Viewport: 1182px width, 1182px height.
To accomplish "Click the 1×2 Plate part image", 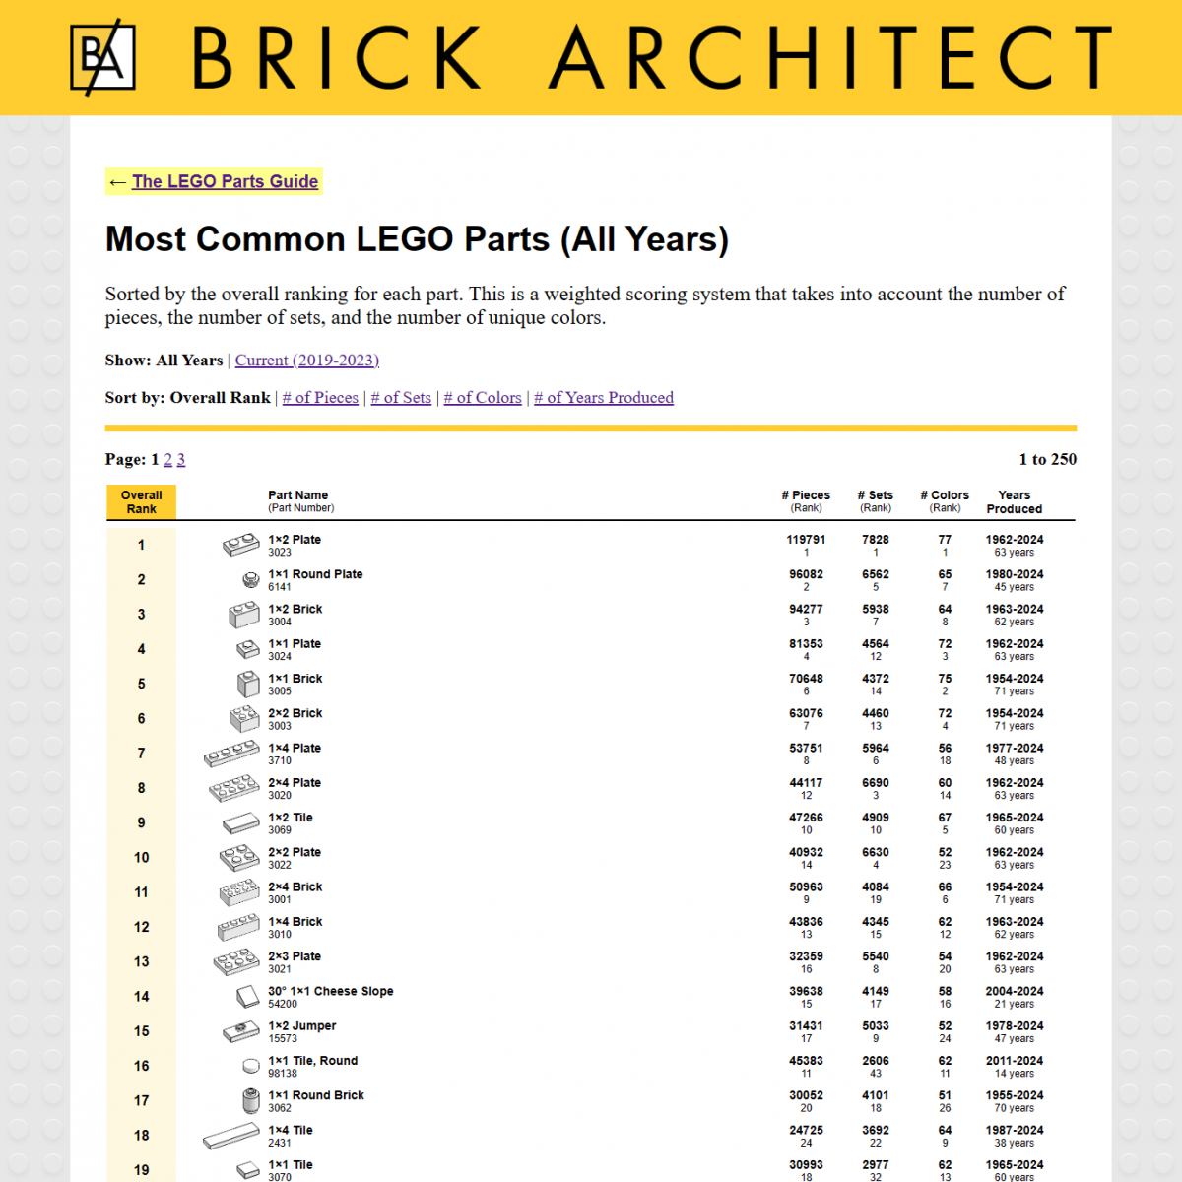I will (239, 544).
